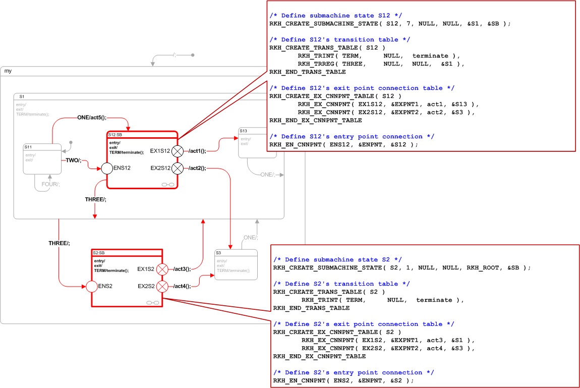Click the EX2S12 exit point circle

178,169
